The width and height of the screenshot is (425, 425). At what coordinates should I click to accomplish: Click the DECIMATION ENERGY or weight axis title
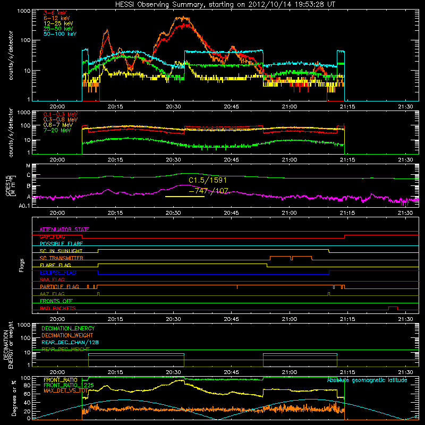tap(8, 345)
